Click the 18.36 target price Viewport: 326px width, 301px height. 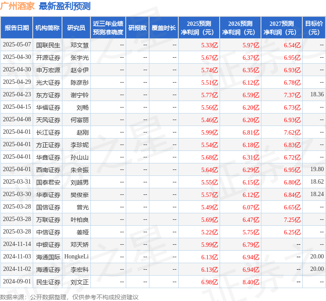tap(317, 95)
